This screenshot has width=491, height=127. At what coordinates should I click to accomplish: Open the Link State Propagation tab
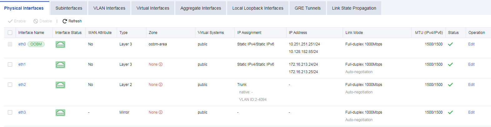tap(354, 8)
